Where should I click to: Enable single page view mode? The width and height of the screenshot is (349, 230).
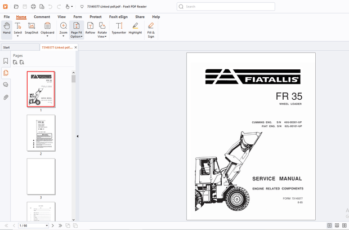330,225
